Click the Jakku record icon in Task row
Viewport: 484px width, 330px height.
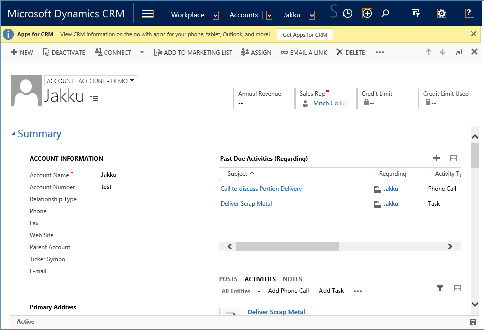377,204
